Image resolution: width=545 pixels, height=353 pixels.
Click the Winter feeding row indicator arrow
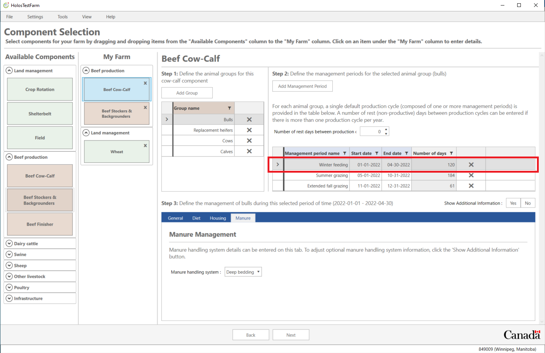click(x=278, y=165)
